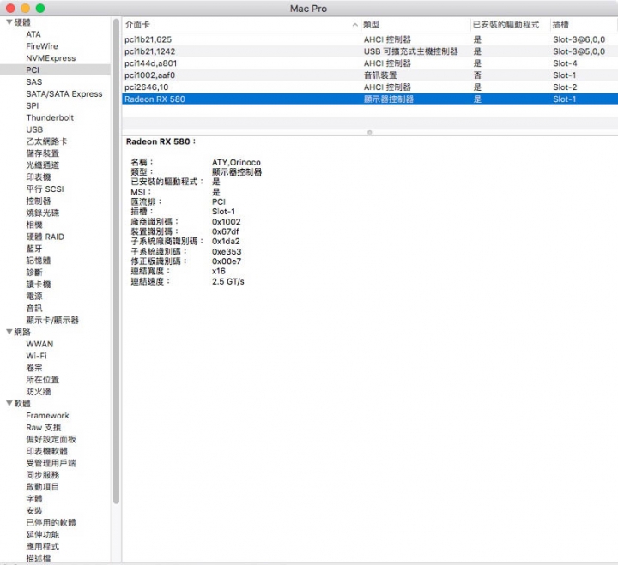Open 燒錄光碟 in the sidebar
618x565 pixels.
click(x=43, y=213)
